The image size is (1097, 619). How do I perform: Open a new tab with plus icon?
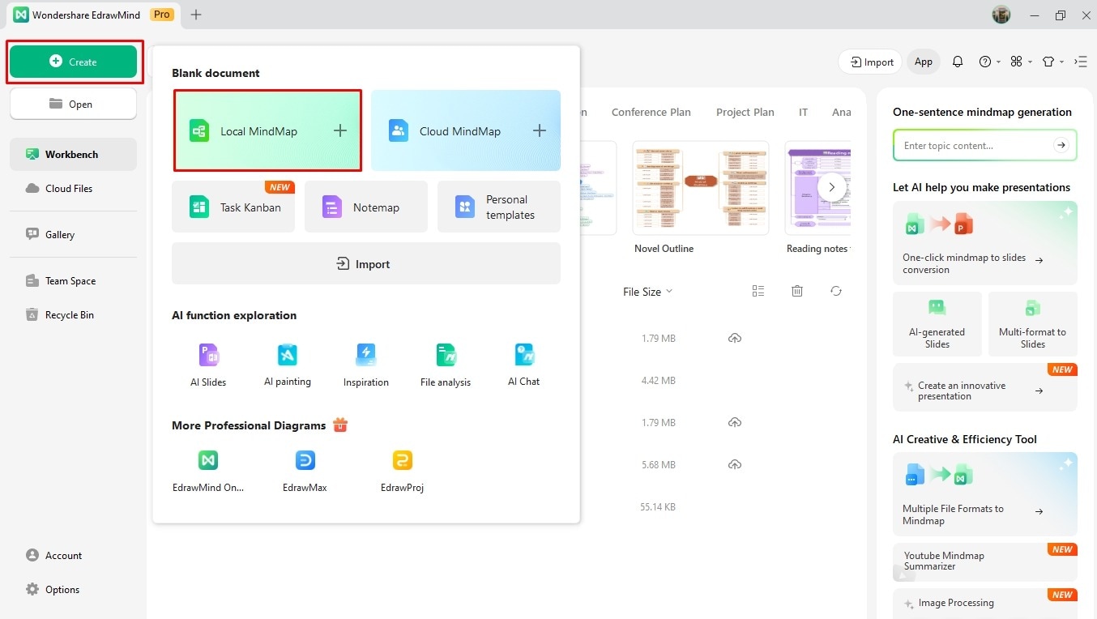(196, 15)
